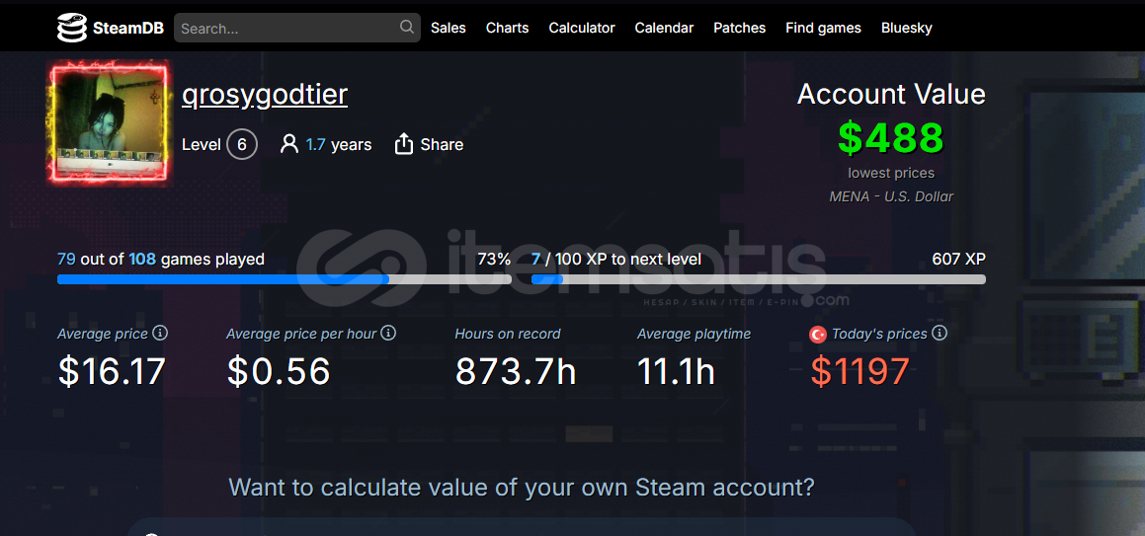Open the Bluesky link
The image size is (1145, 536).
(906, 28)
